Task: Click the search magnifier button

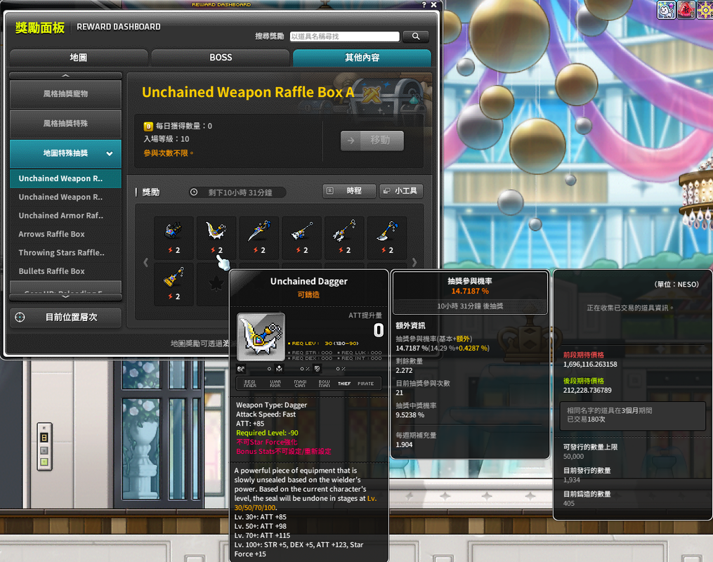Action: click(x=416, y=37)
